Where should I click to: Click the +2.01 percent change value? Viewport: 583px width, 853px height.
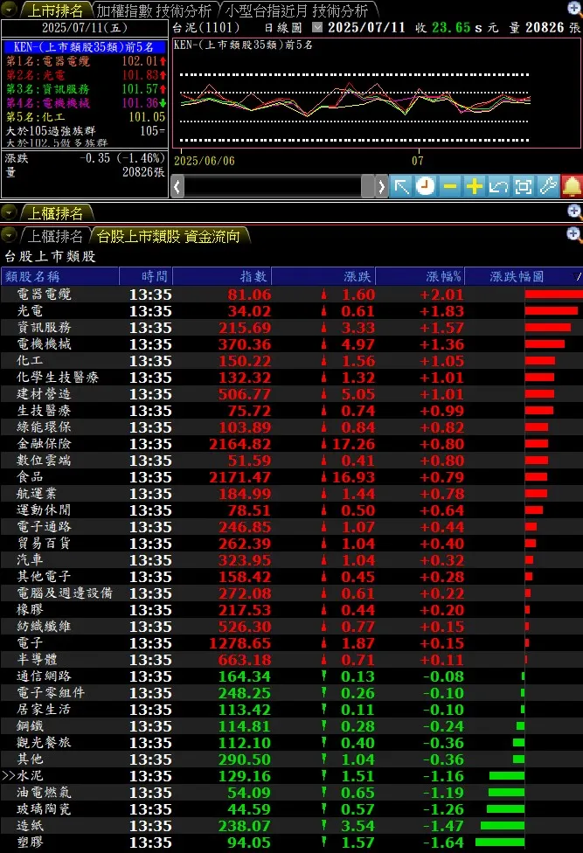pyautogui.click(x=441, y=295)
